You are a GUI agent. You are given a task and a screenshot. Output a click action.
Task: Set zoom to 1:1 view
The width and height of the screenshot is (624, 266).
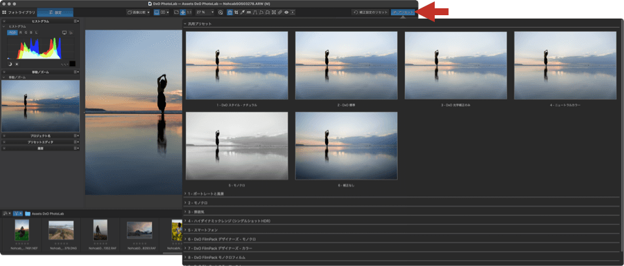(189, 12)
